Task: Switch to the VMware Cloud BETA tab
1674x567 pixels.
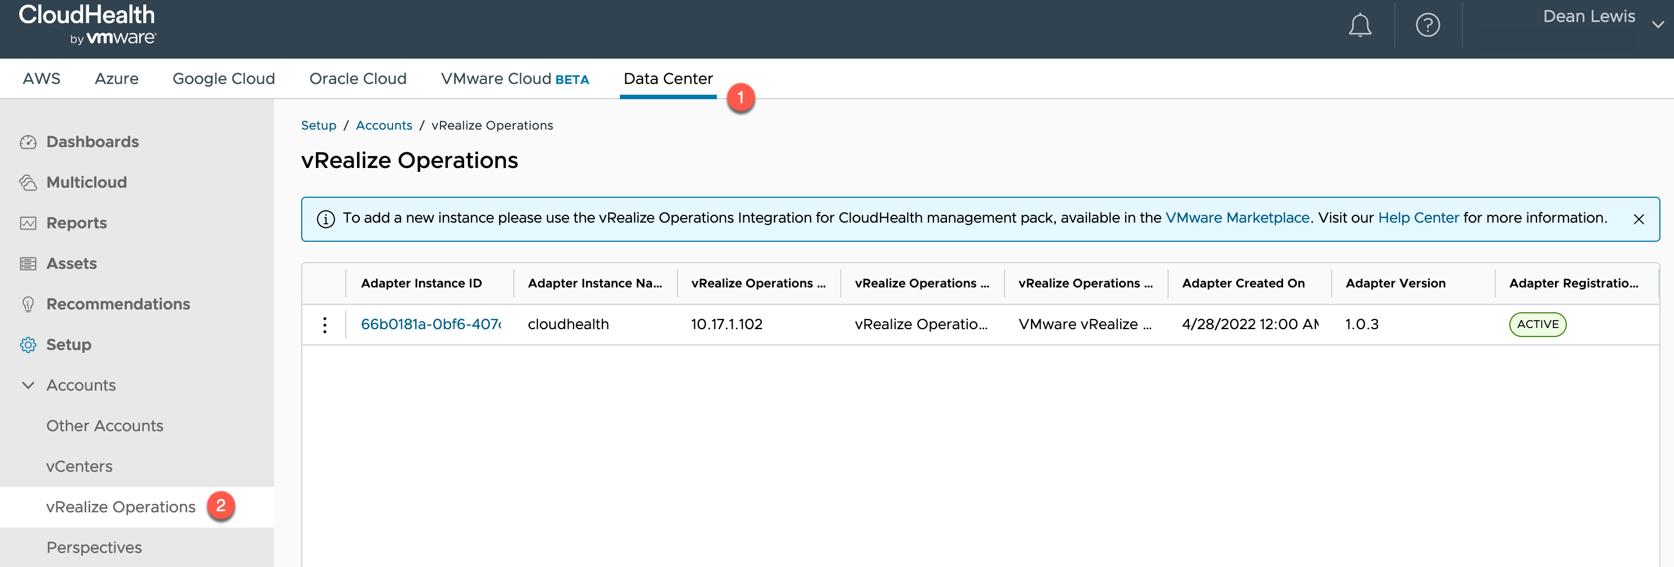Action: point(515,78)
